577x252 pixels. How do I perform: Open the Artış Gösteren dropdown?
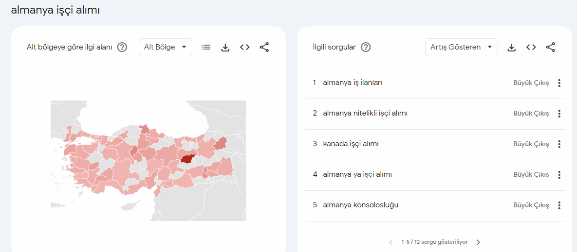pyautogui.click(x=462, y=47)
